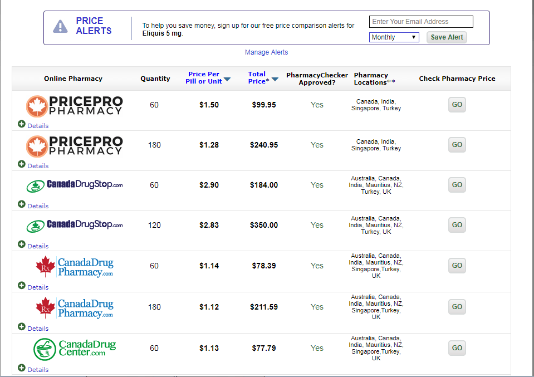Image resolution: width=534 pixels, height=377 pixels.
Task: Open CanadaDrugPharmacy logo in $78.39 row
Action: click(75, 267)
